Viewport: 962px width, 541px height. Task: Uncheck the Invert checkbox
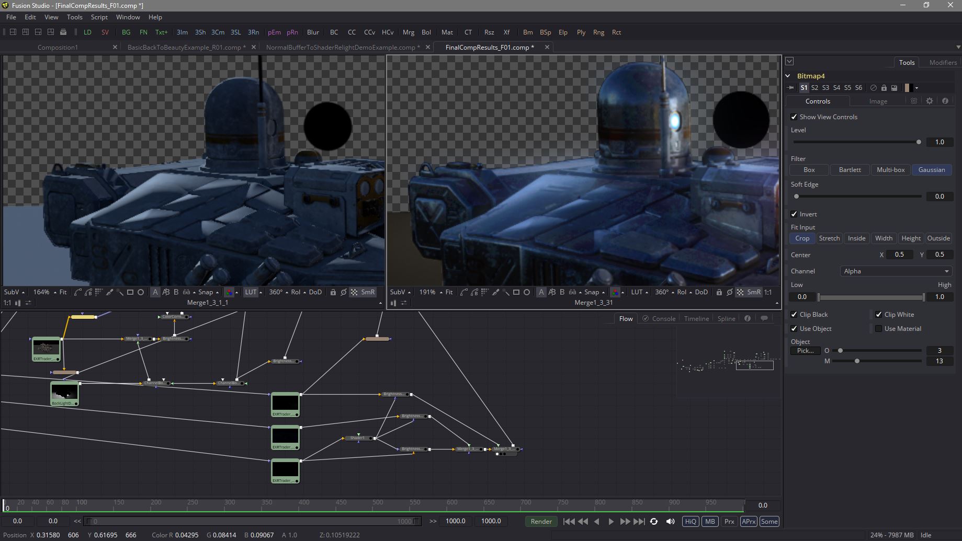point(794,214)
